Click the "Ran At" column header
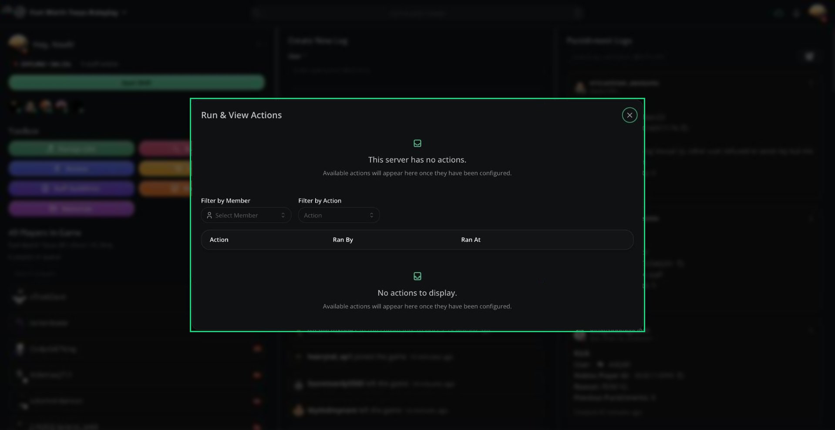Viewport: 835px width, 430px height. click(471, 240)
